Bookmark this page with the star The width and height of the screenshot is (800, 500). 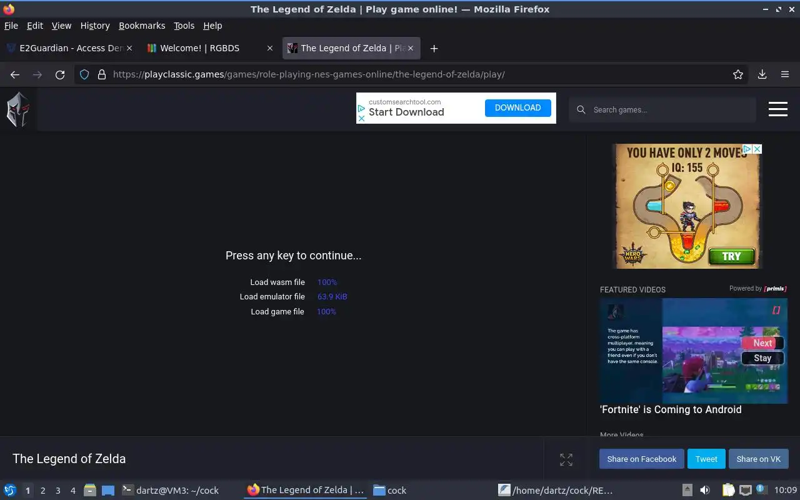click(x=738, y=74)
